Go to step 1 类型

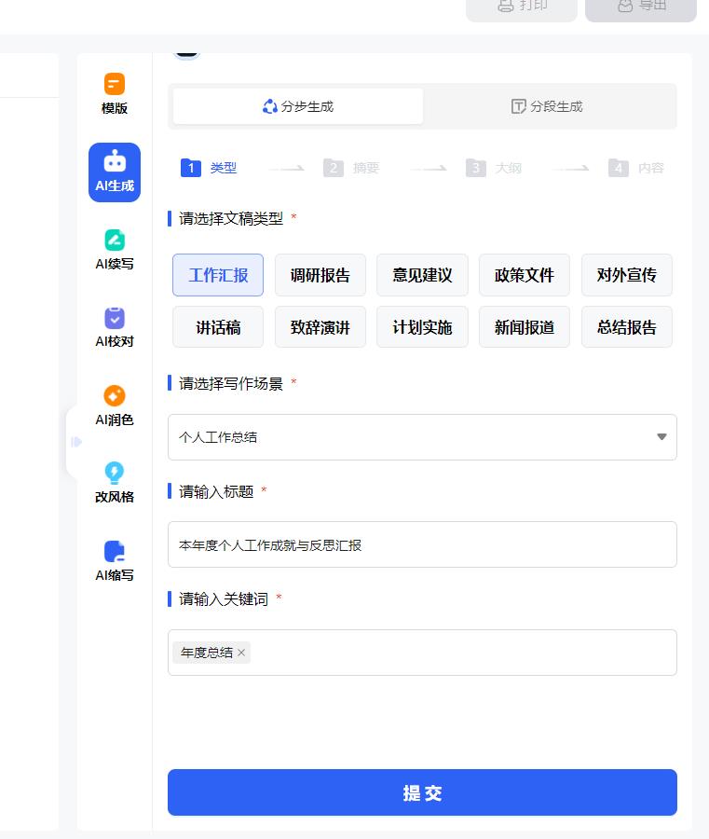(209, 168)
